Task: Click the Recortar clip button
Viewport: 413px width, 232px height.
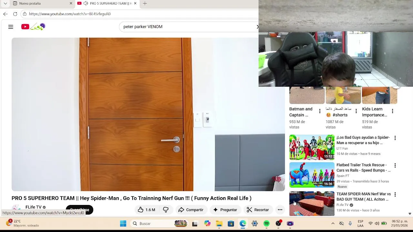Action: 258,210
